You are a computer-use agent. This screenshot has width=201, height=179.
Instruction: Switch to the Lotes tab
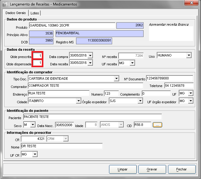click(35, 13)
